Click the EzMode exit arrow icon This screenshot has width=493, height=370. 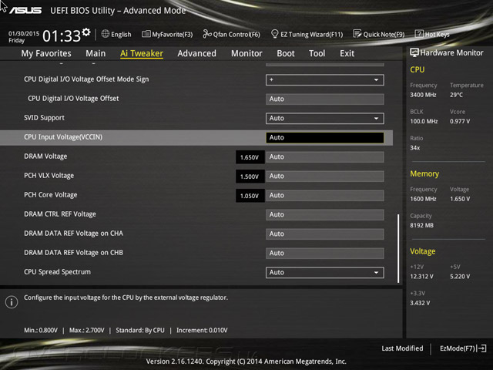pos(481,348)
